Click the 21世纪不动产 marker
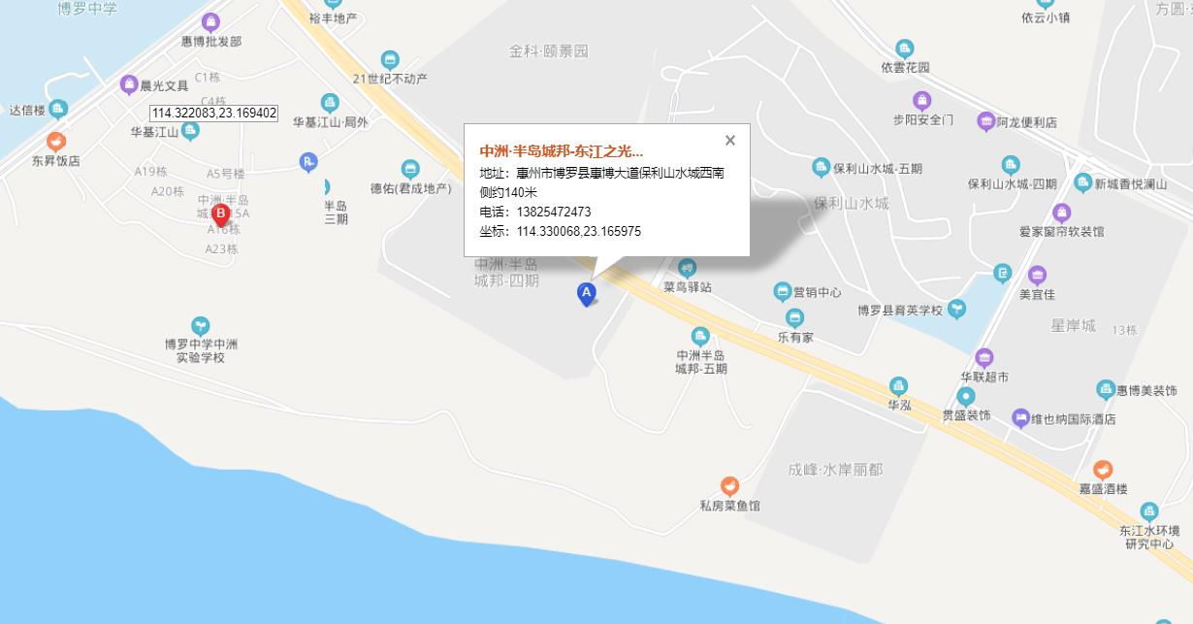The height and width of the screenshot is (624, 1193). 390,60
